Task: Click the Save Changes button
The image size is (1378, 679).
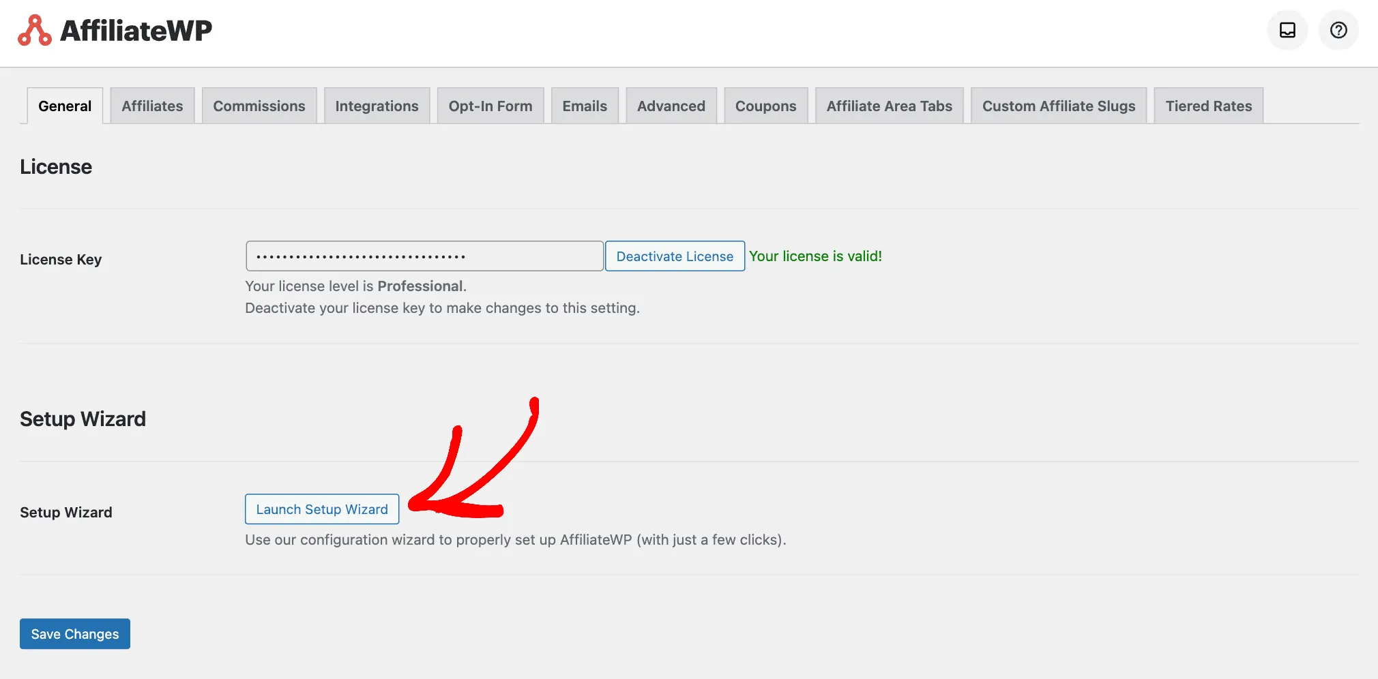Action: [75, 634]
